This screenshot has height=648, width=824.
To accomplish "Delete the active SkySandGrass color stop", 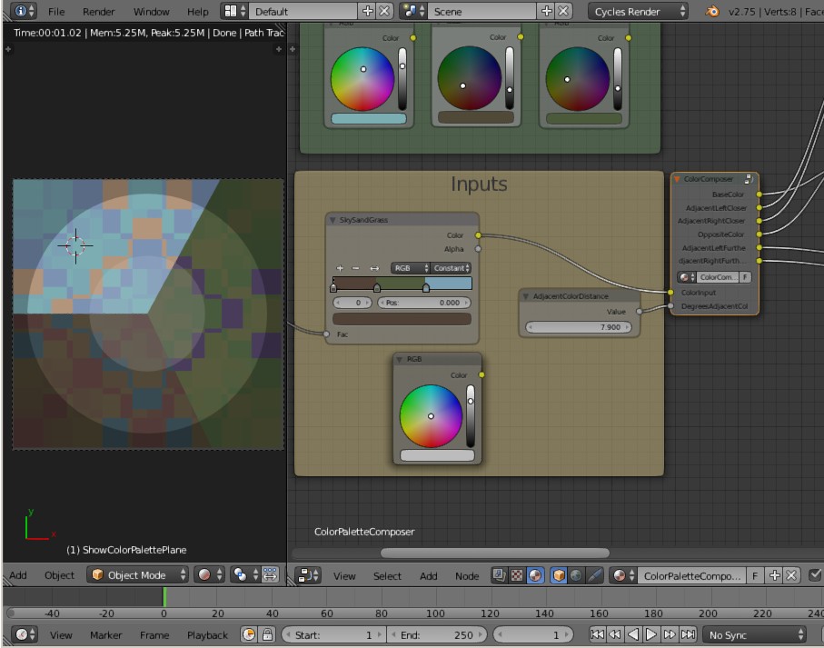I will click(354, 267).
